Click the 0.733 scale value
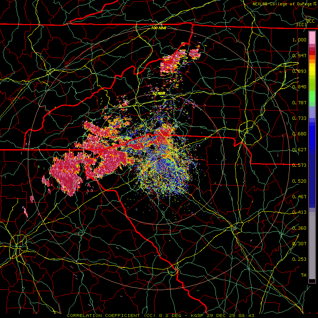Screen dimensions: 318x318 click(x=299, y=118)
